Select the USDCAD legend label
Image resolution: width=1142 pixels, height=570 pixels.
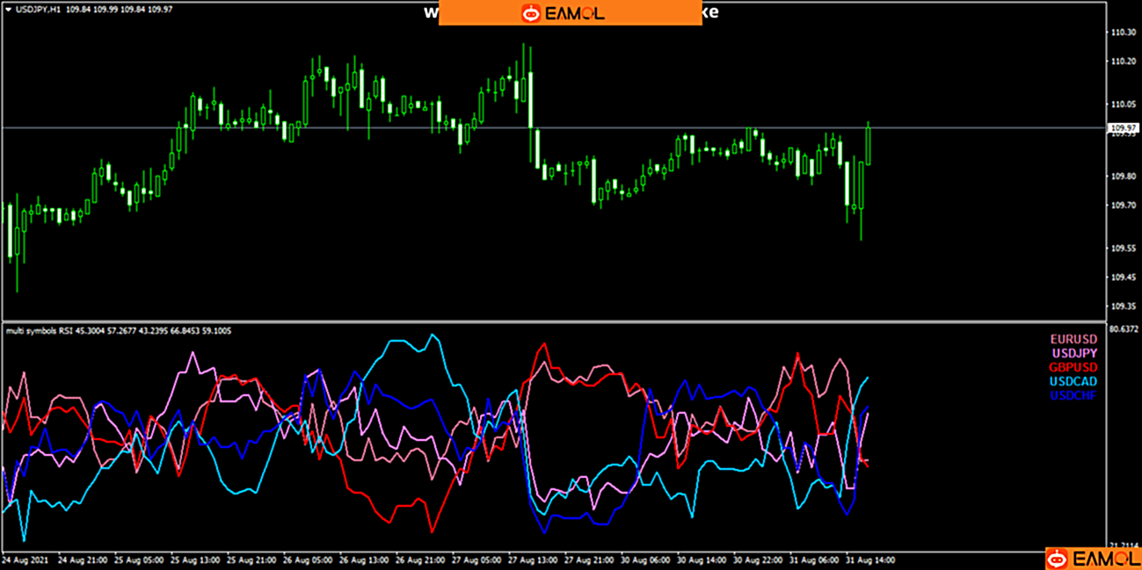pos(1073,381)
